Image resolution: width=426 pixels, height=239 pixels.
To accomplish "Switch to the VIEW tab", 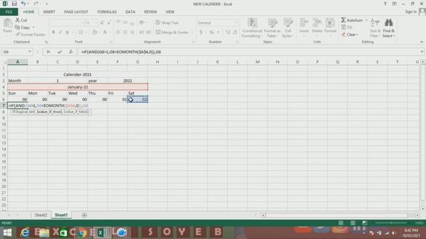I will click(x=170, y=12).
